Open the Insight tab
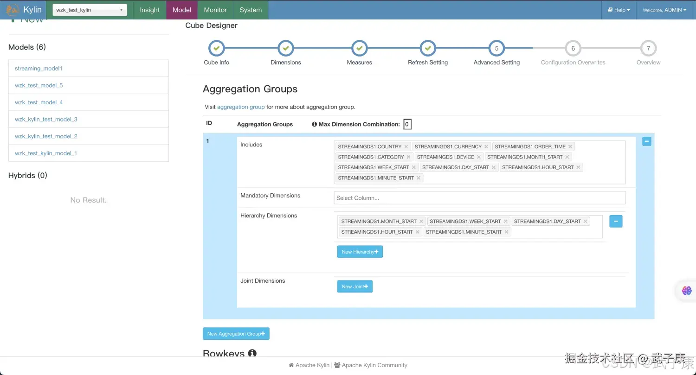 [150, 10]
